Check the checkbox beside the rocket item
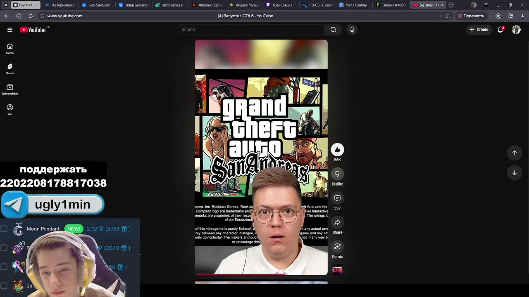This screenshot has height=297, width=529. pos(4,248)
